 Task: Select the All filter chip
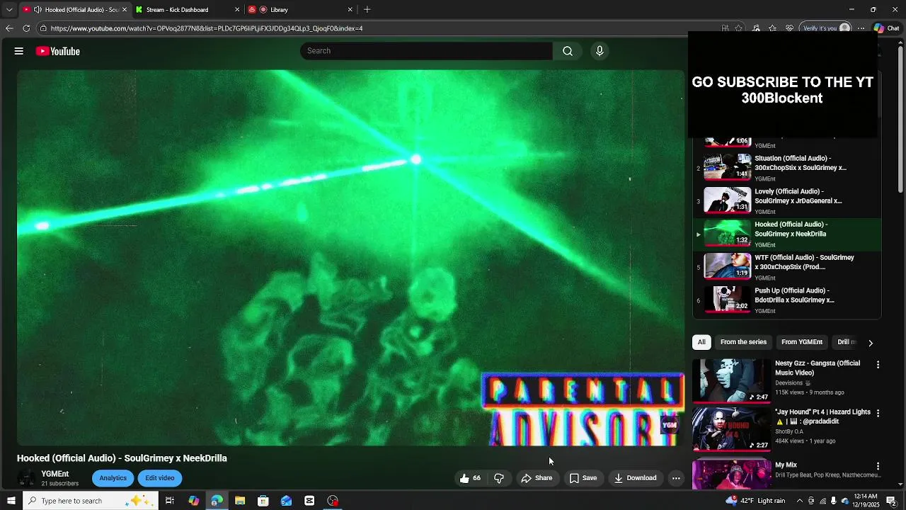click(701, 342)
